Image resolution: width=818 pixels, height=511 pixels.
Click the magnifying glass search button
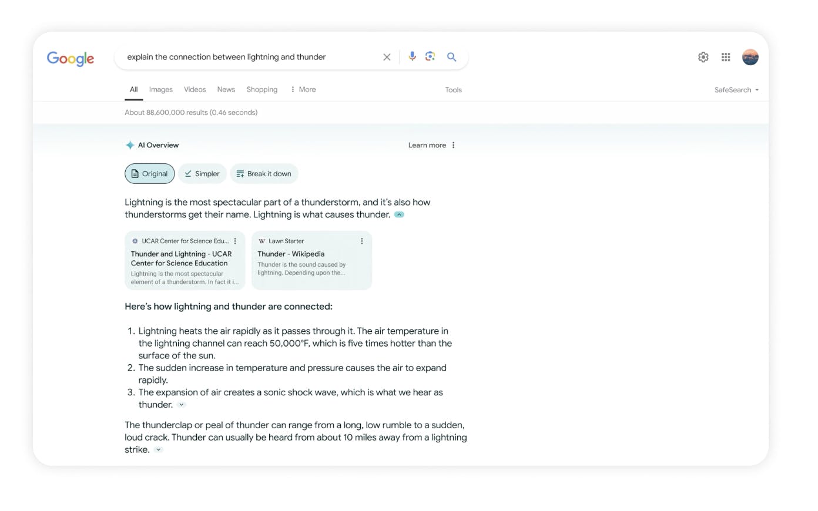tap(451, 57)
